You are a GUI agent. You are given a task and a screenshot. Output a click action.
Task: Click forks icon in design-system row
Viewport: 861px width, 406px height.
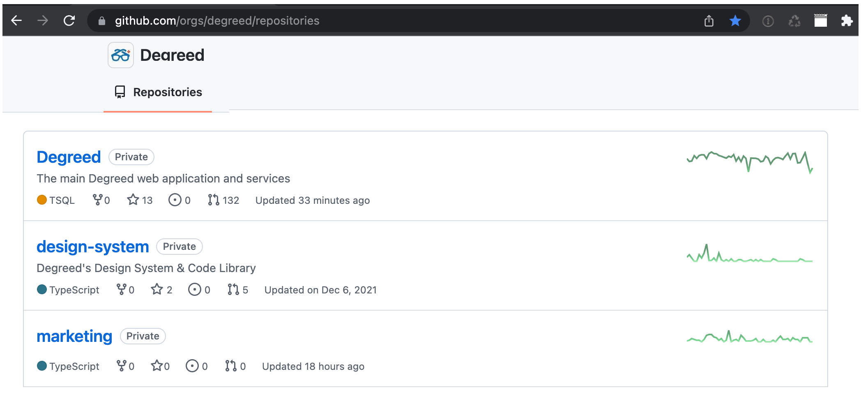[122, 289]
